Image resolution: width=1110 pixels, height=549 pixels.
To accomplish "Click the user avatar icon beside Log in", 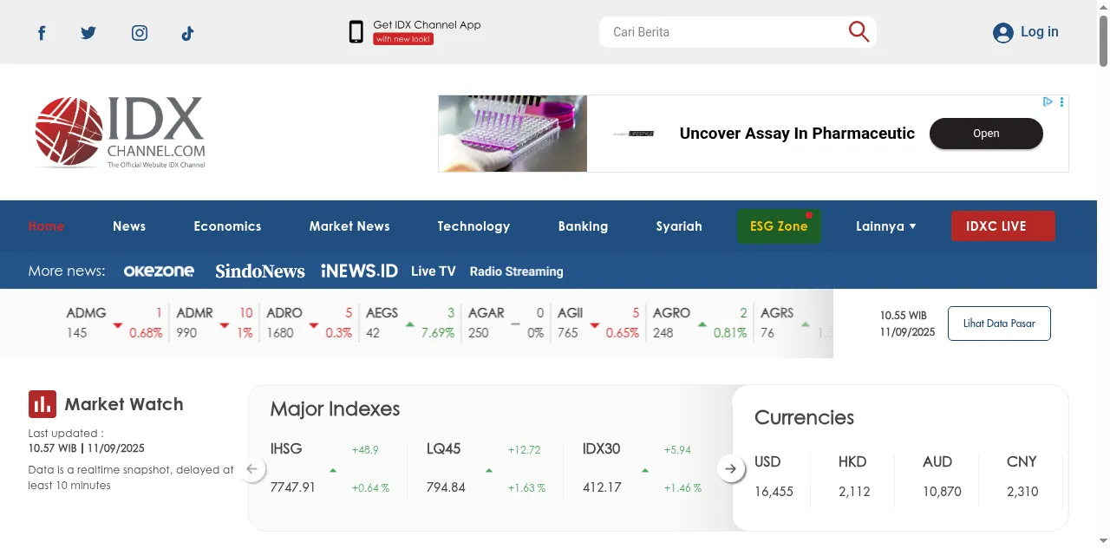I will [x=1003, y=33].
